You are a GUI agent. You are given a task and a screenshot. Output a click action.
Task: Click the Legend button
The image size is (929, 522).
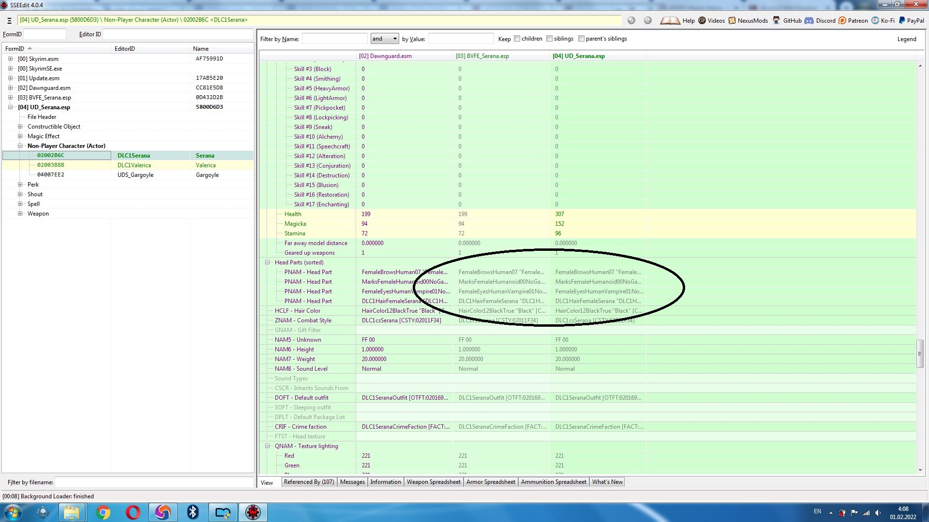(x=906, y=39)
